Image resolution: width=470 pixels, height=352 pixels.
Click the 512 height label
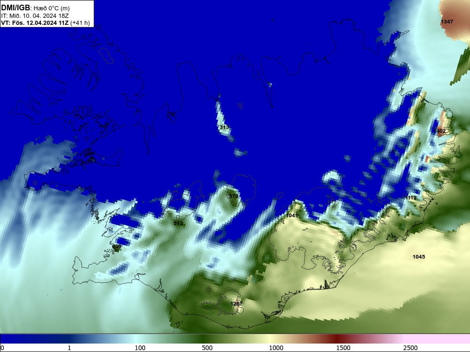[178, 223]
